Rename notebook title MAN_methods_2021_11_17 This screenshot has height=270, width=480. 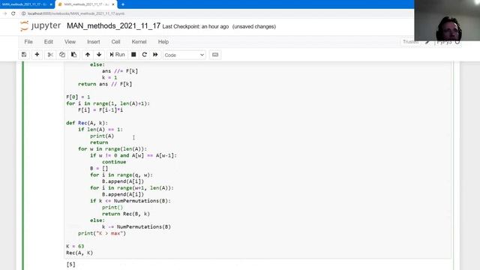113,26
